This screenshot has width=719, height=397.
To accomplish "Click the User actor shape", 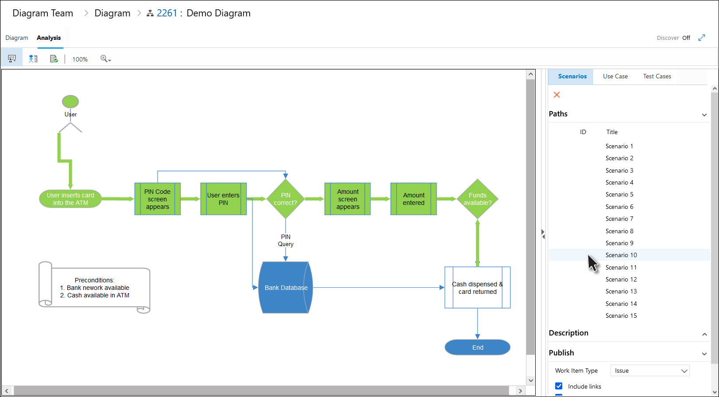I will point(70,114).
